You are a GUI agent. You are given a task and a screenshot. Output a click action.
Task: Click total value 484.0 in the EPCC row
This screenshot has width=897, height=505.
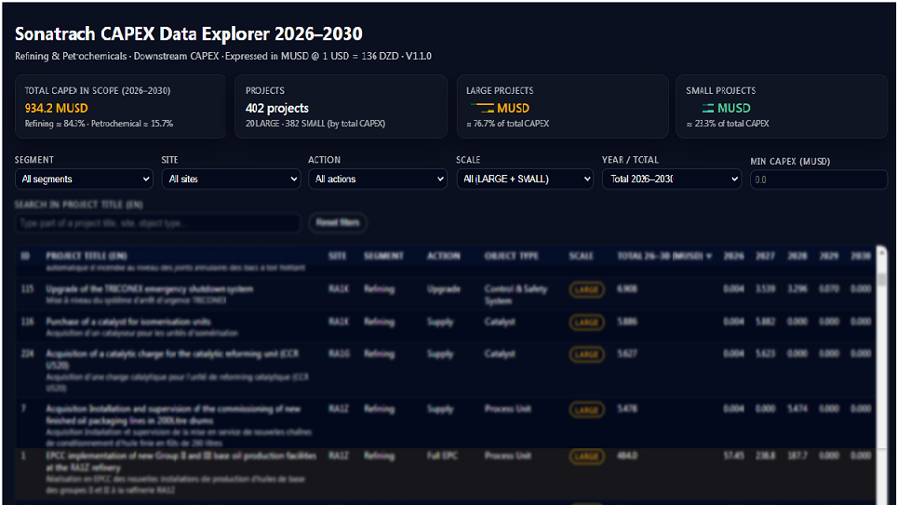click(x=627, y=455)
